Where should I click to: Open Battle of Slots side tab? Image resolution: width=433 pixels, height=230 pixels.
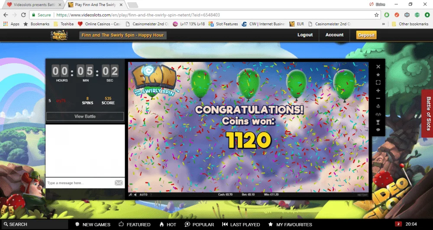428,113
